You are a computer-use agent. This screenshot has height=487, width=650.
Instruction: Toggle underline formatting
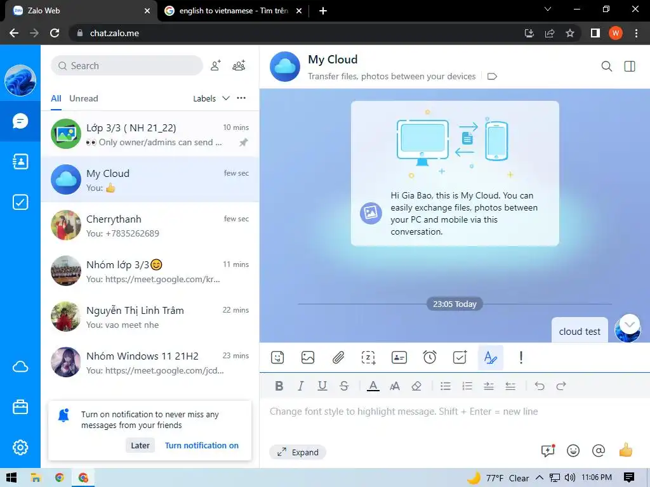322,386
